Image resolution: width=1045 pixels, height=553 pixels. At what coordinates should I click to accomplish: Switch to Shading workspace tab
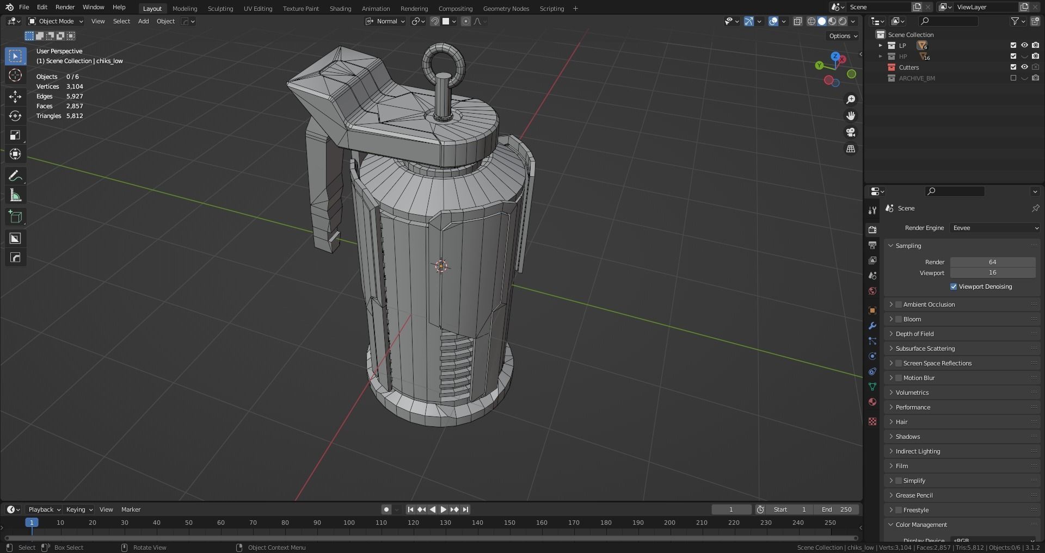coord(340,8)
